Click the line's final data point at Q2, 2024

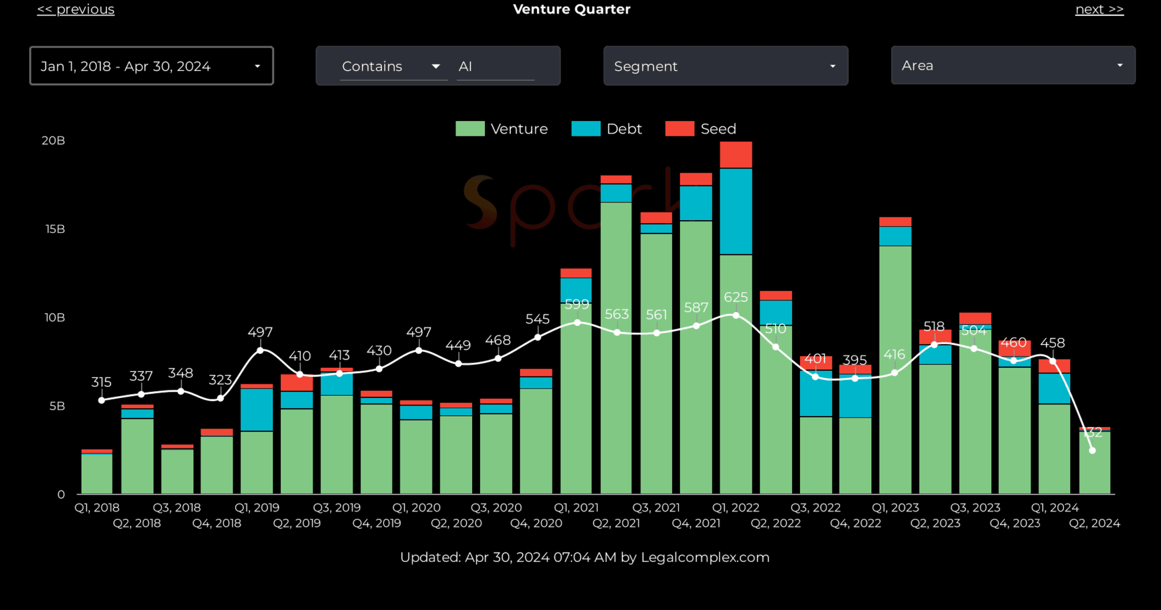coord(1092,450)
